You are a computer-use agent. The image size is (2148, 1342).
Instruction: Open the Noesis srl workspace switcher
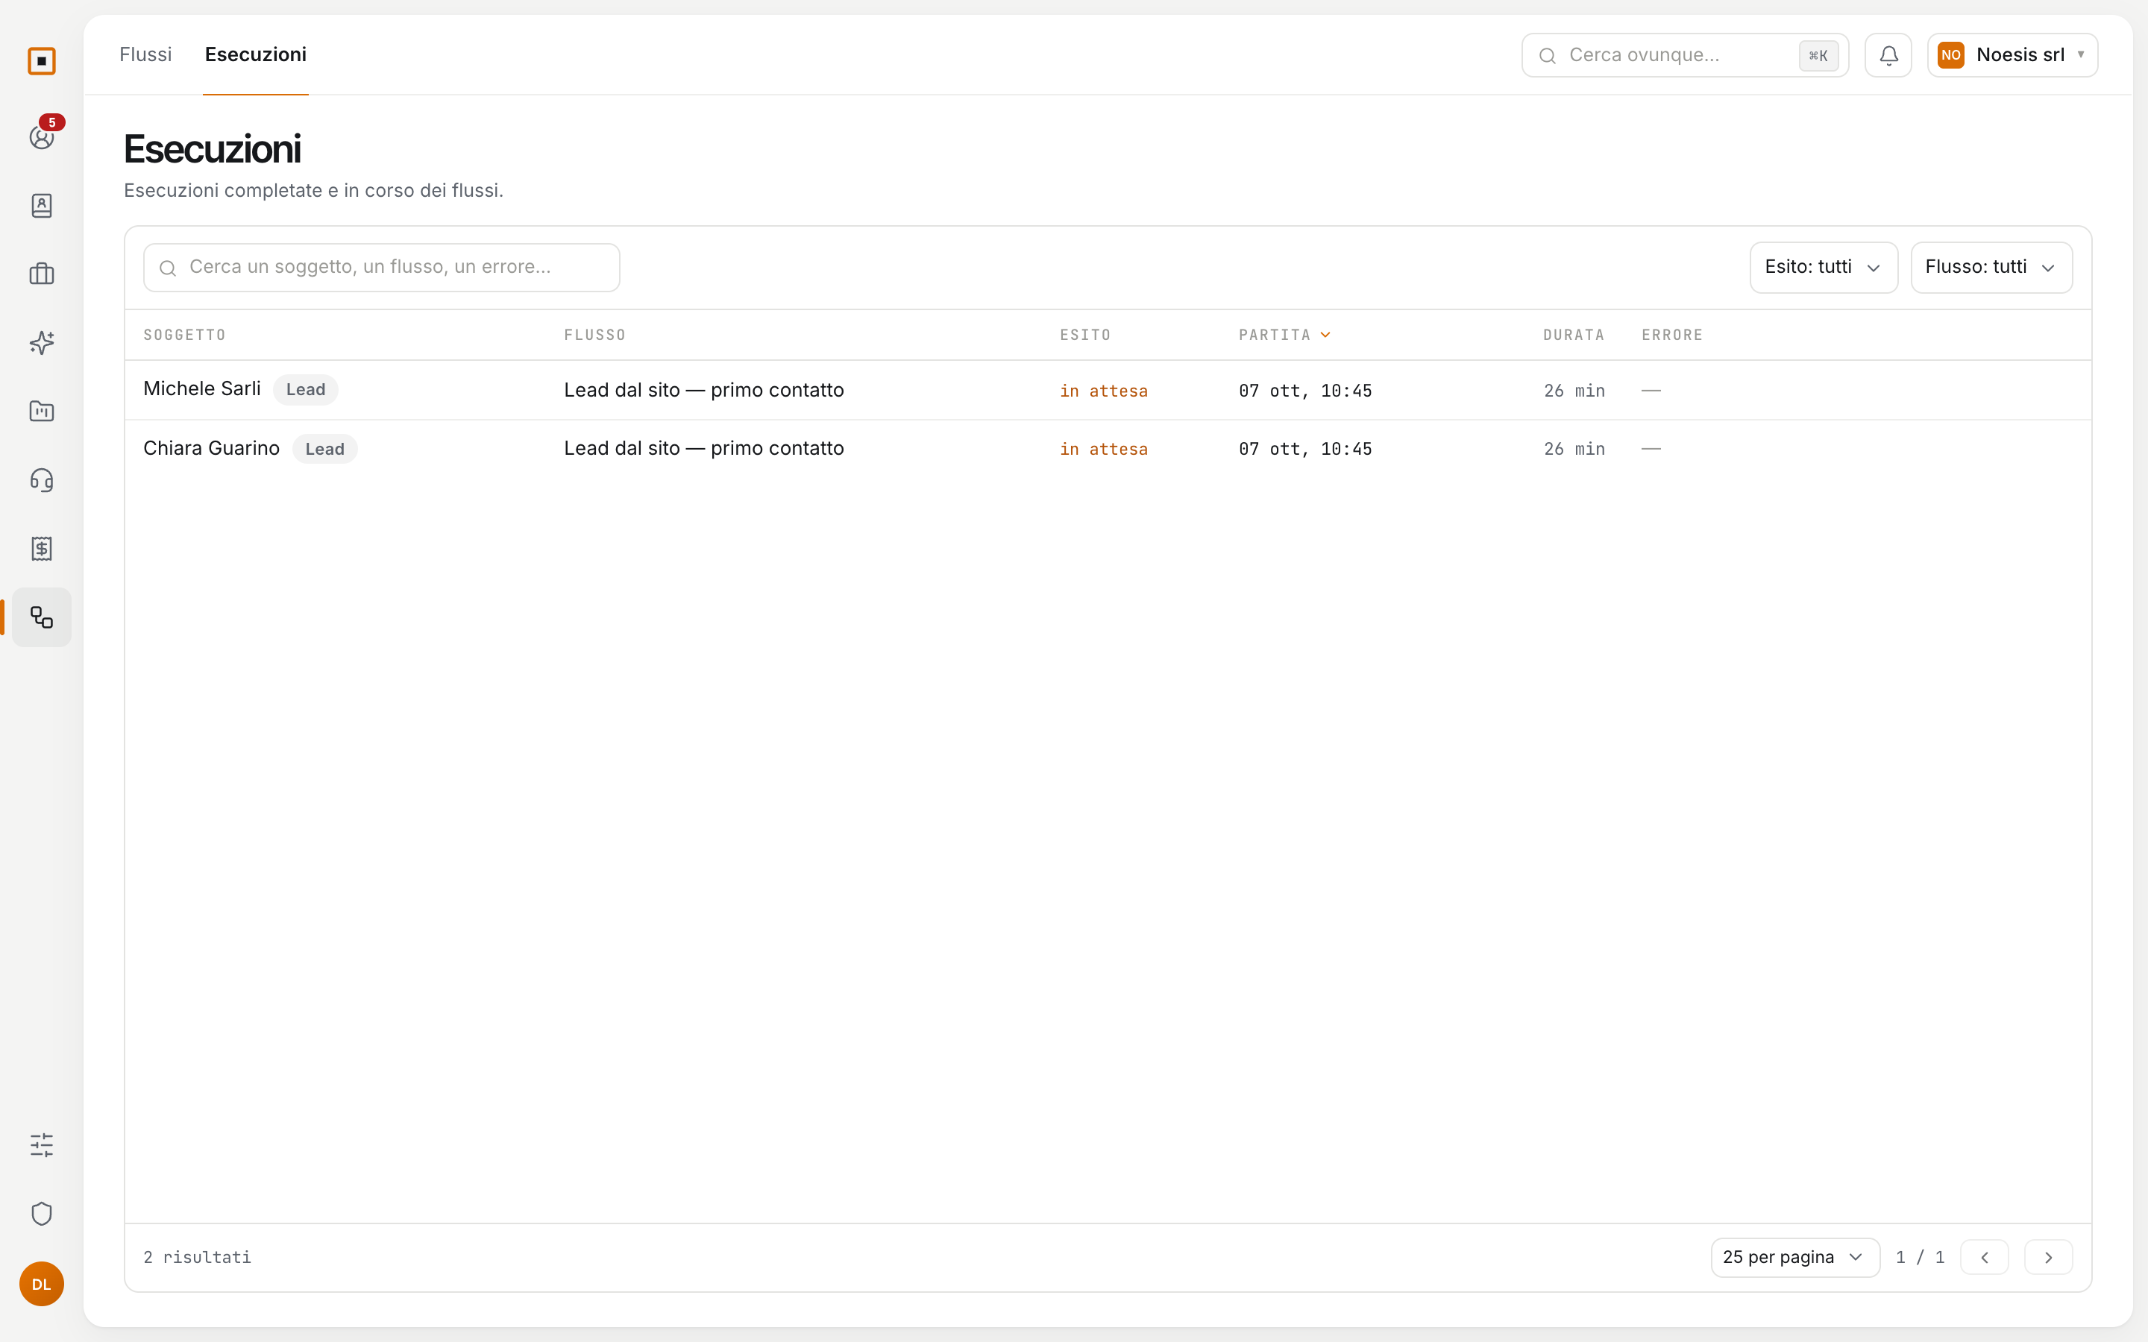point(2012,55)
